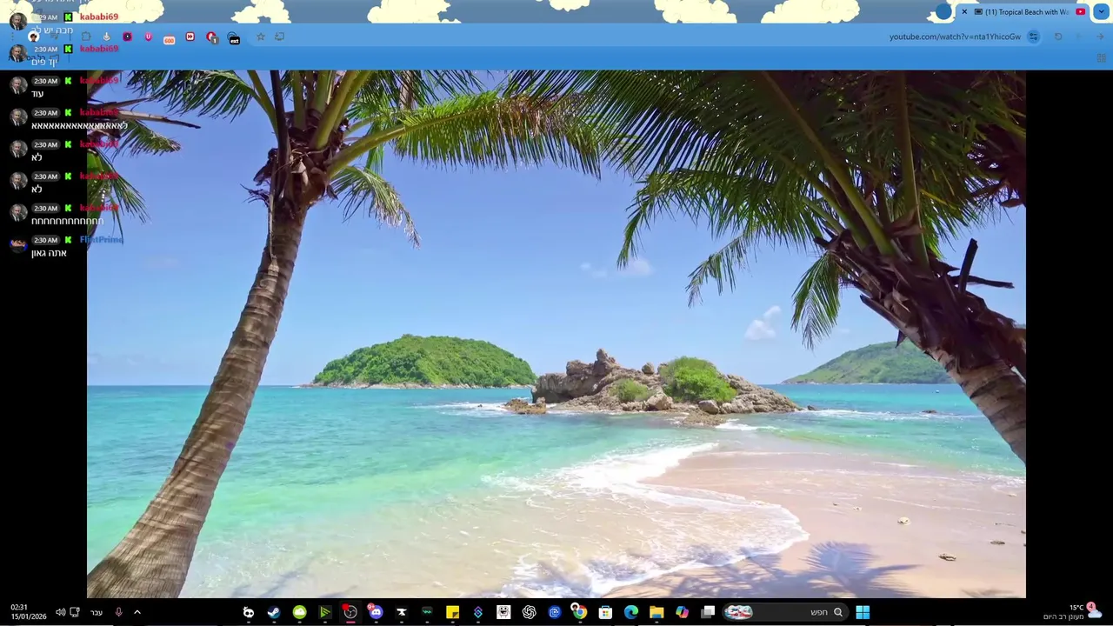Open Discord from the taskbar
The height and width of the screenshot is (626, 1113).
(x=376, y=612)
